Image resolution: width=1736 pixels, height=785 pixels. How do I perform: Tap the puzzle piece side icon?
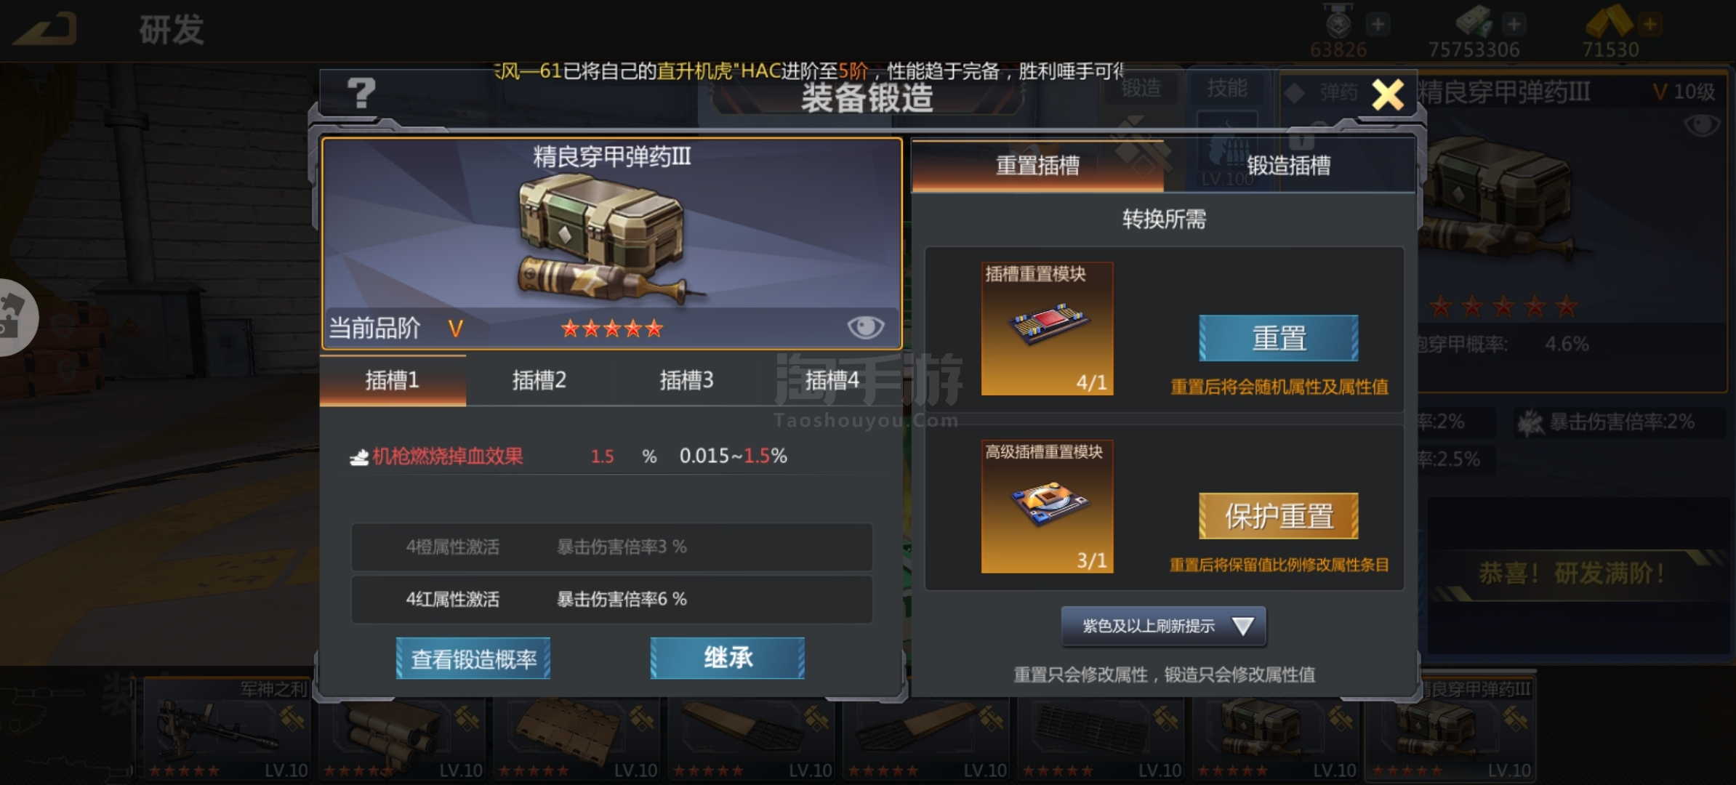coord(15,317)
